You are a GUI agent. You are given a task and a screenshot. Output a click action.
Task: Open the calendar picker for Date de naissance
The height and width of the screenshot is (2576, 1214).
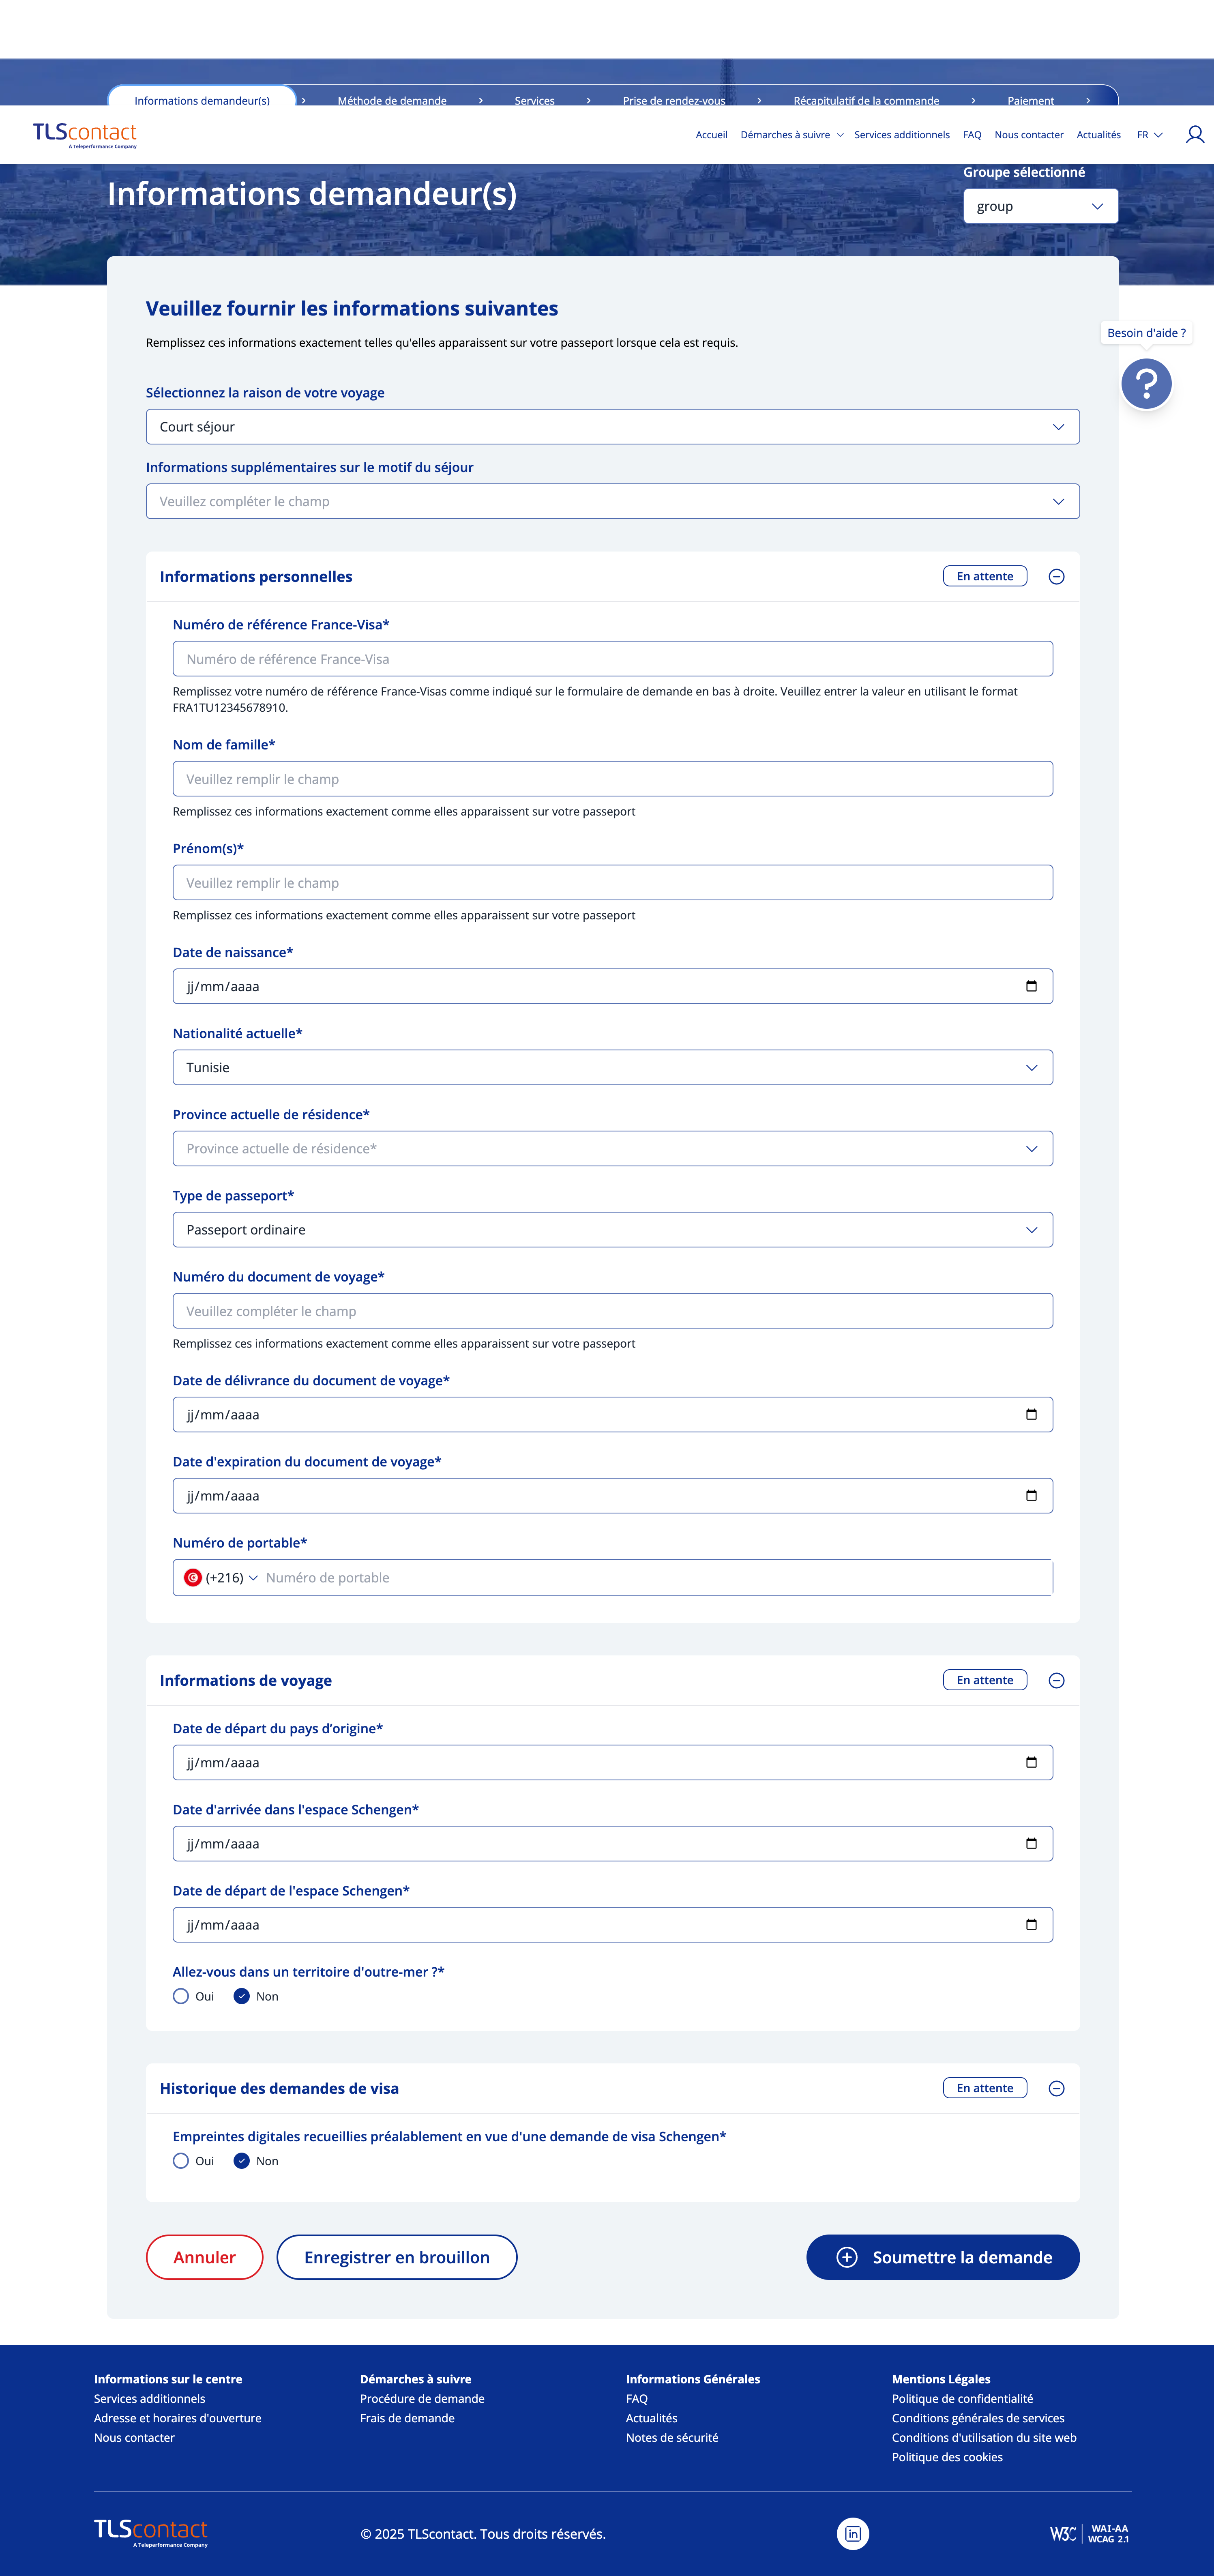coord(1032,986)
